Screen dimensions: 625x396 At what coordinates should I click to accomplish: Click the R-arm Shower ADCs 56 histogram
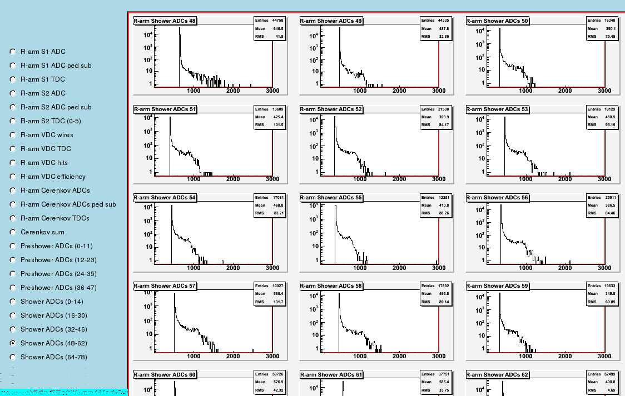click(543, 232)
